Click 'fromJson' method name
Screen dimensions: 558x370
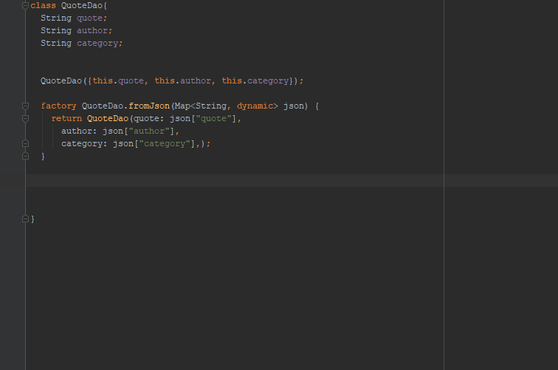click(x=149, y=106)
